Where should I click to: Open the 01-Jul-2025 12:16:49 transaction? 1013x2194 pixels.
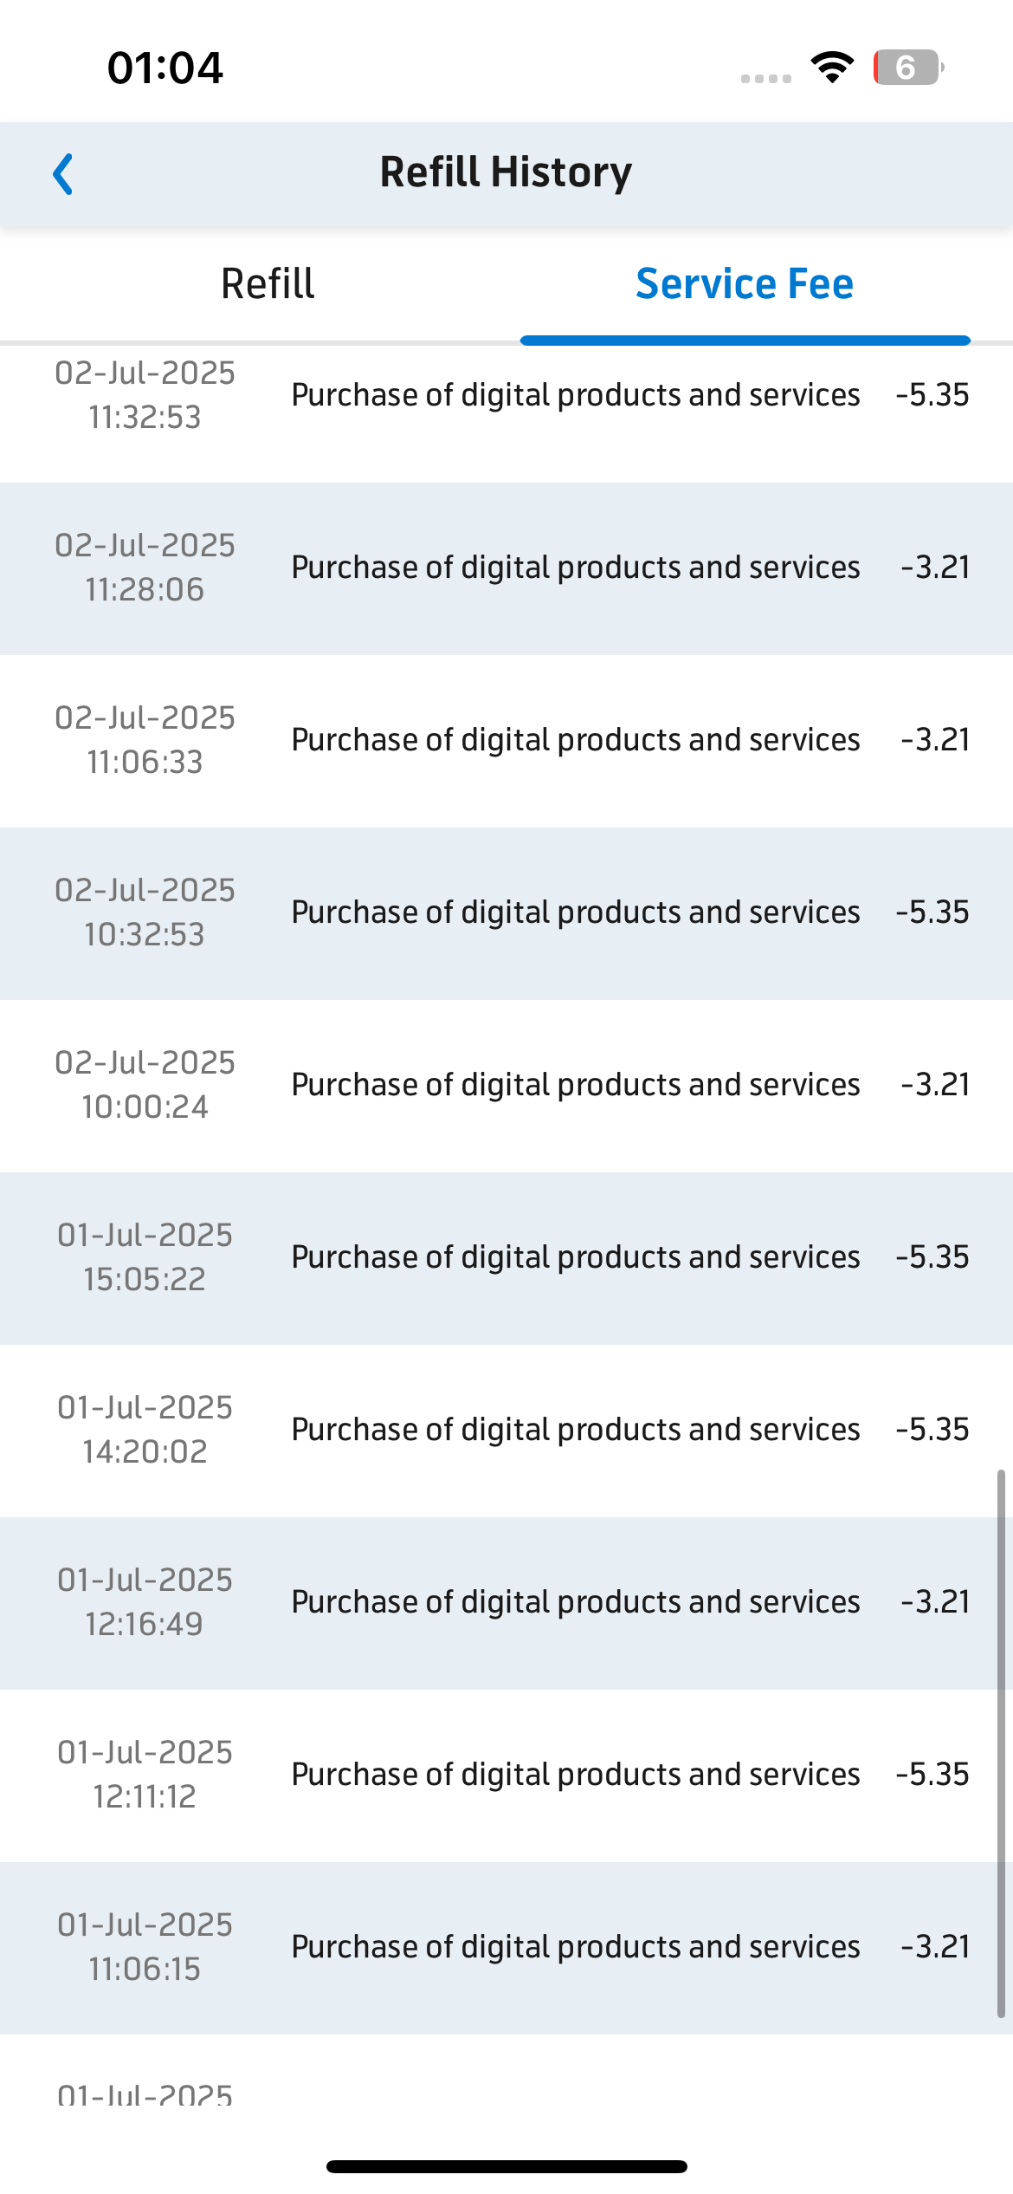(x=506, y=1603)
